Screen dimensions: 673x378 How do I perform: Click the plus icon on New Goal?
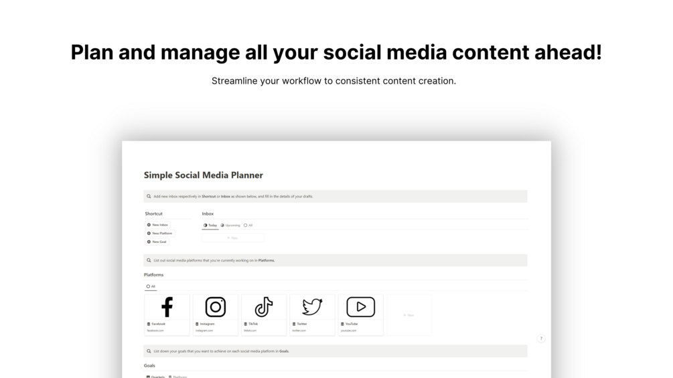pos(149,242)
